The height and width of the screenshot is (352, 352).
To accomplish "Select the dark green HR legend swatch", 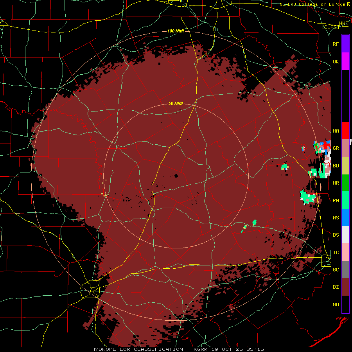I will [345, 183].
